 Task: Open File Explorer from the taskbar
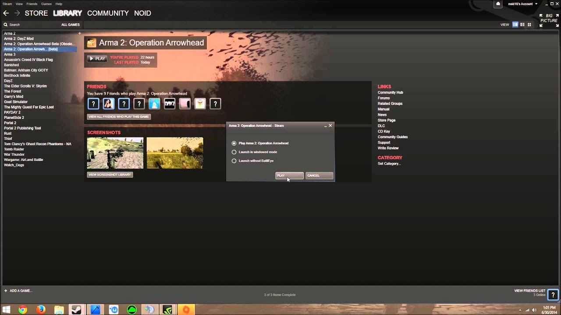pos(59,310)
